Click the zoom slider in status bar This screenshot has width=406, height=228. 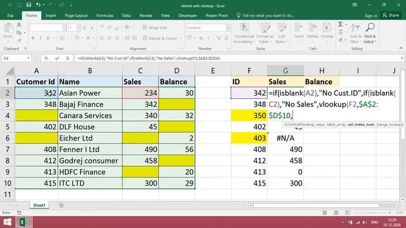[373, 213]
